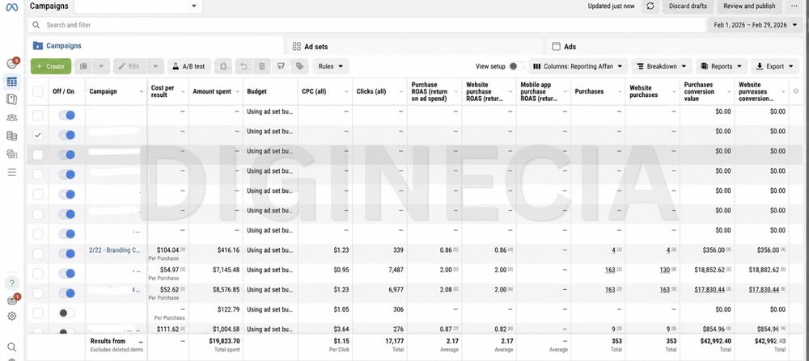Open the Columns: Reporting Affan dropdown
The width and height of the screenshot is (809, 361).
pos(578,66)
